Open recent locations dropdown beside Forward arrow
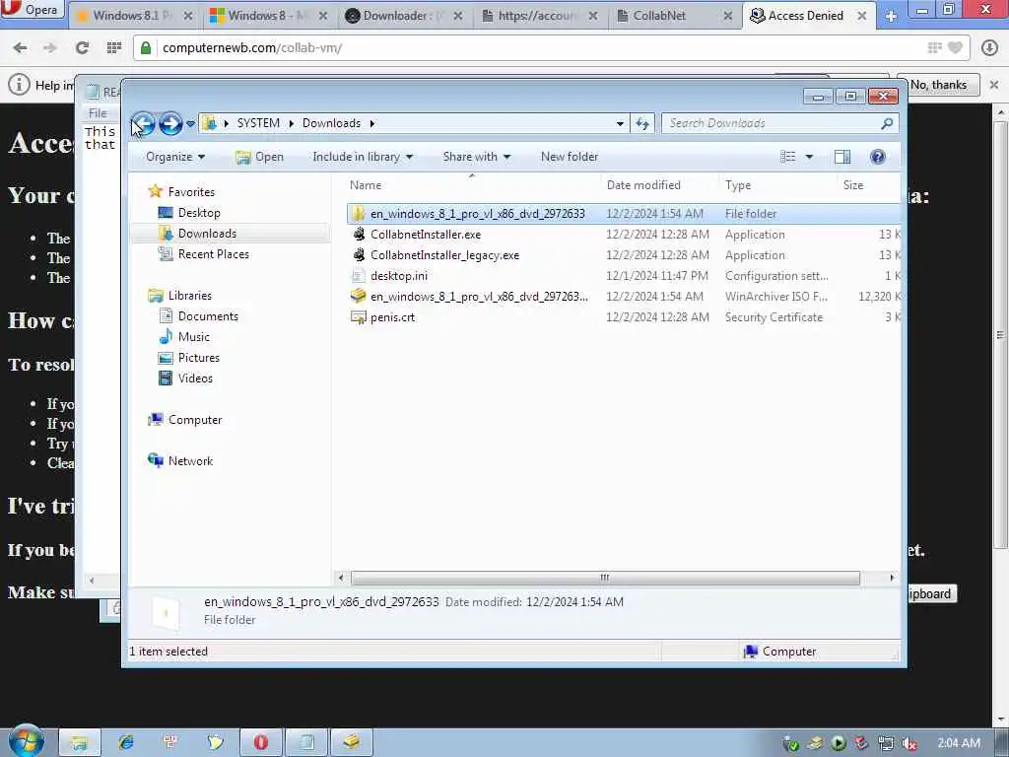The width and height of the screenshot is (1009, 757). [x=190, y=123]
